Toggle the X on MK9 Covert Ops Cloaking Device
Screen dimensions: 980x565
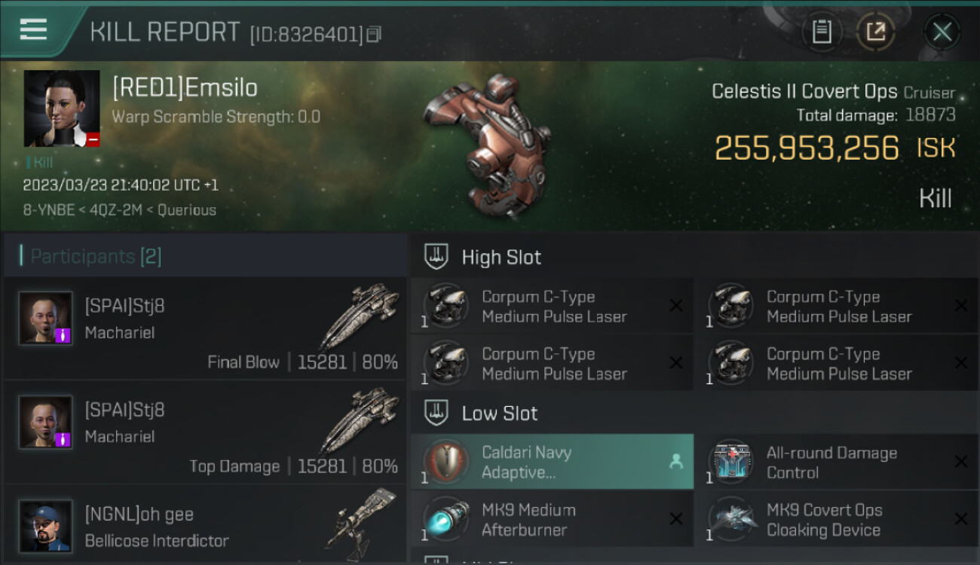point(961,519)
